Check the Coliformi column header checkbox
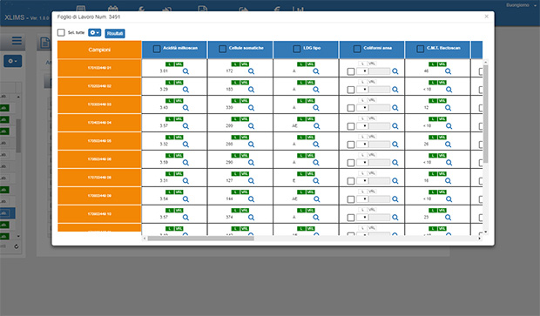540x316 pixels. [x=357, y=49]
